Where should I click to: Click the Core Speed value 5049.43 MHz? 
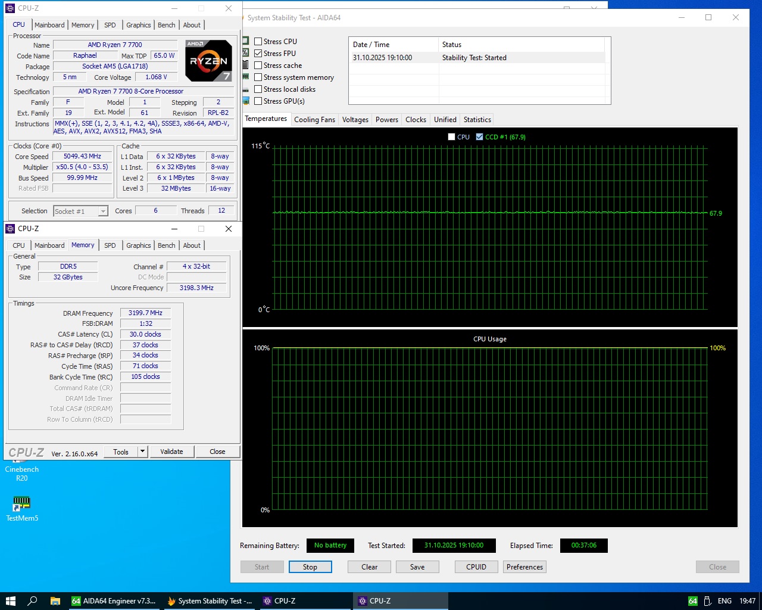pos(82,157)
